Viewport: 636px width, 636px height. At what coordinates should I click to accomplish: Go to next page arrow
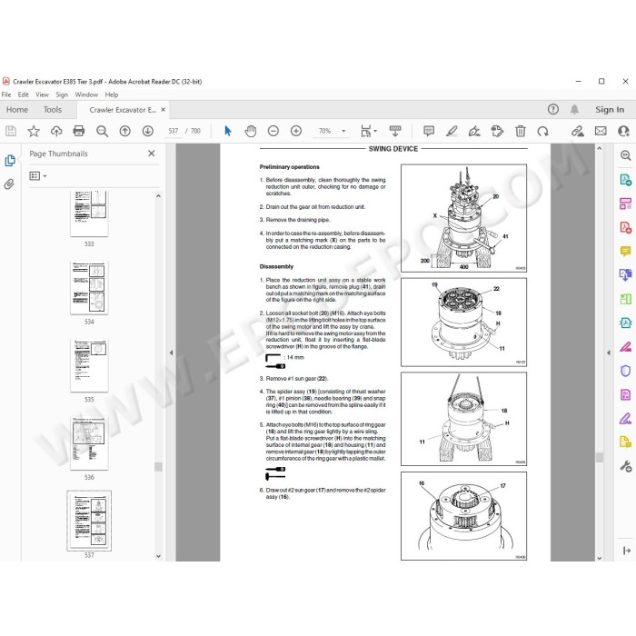click(x=147, y=131)
